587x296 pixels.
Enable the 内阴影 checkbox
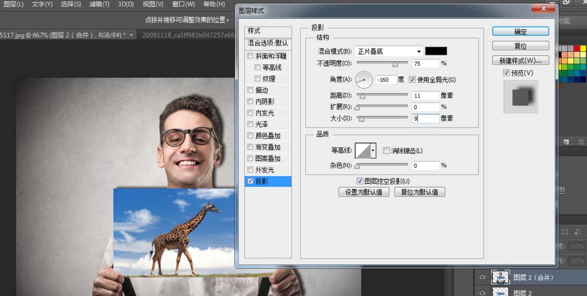[x=250, y=102]
